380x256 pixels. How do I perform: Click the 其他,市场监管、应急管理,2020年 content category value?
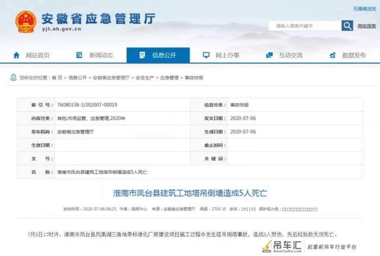pyautogui.click(x=91, y=119)
